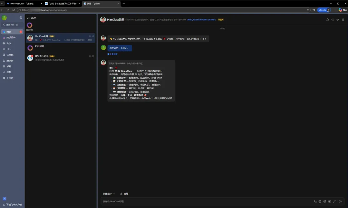Open the tab list dropdown at top-left of browser
This screenshot has height=208, width=348.
[x=2, y=4]
